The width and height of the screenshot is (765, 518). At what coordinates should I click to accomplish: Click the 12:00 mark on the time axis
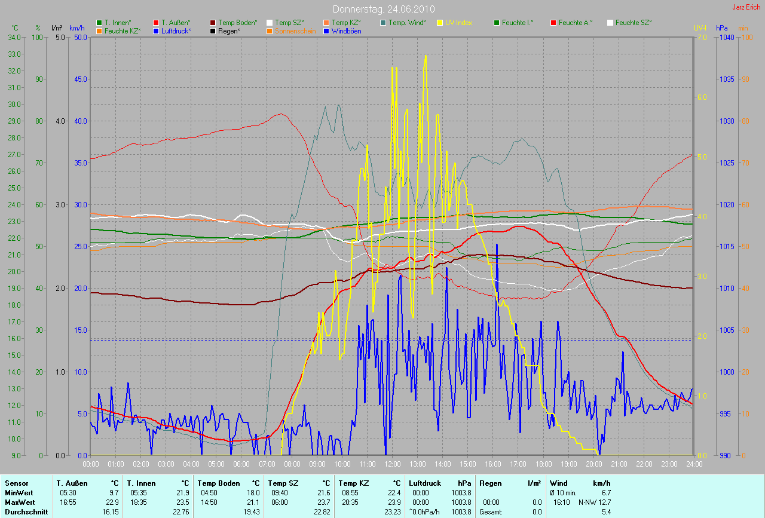[x=392, y=464]
